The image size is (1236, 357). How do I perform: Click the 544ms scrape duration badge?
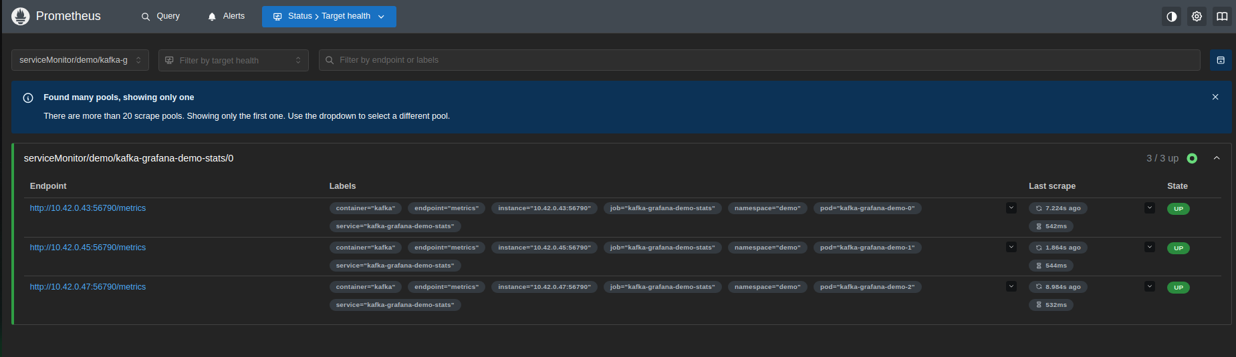[1051, 266]
